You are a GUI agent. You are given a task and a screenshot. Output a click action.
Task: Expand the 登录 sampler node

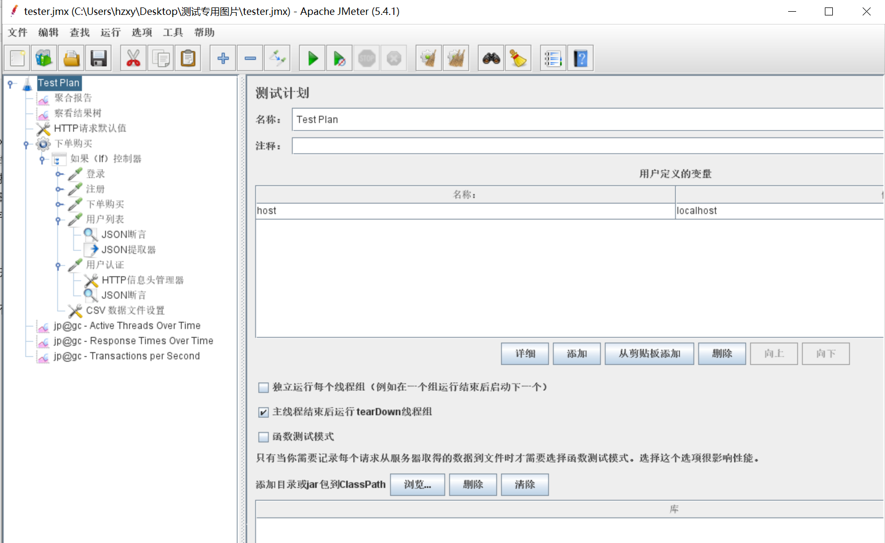coord(59,174)
